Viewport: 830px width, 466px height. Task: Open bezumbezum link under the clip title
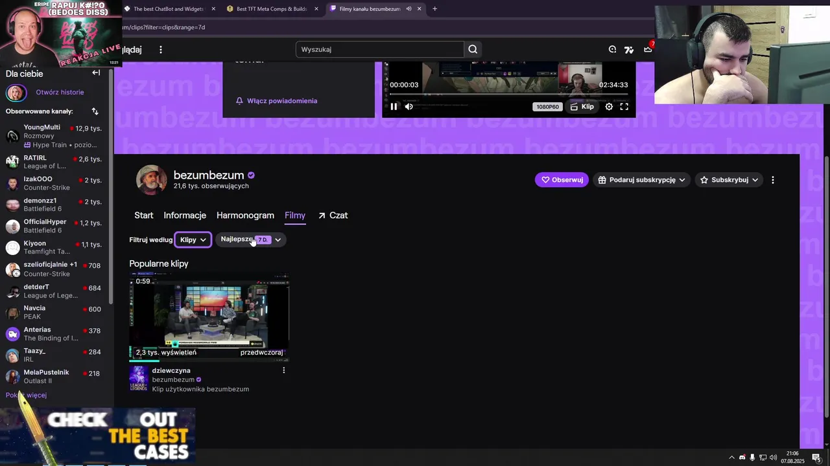tap(173, 380)
